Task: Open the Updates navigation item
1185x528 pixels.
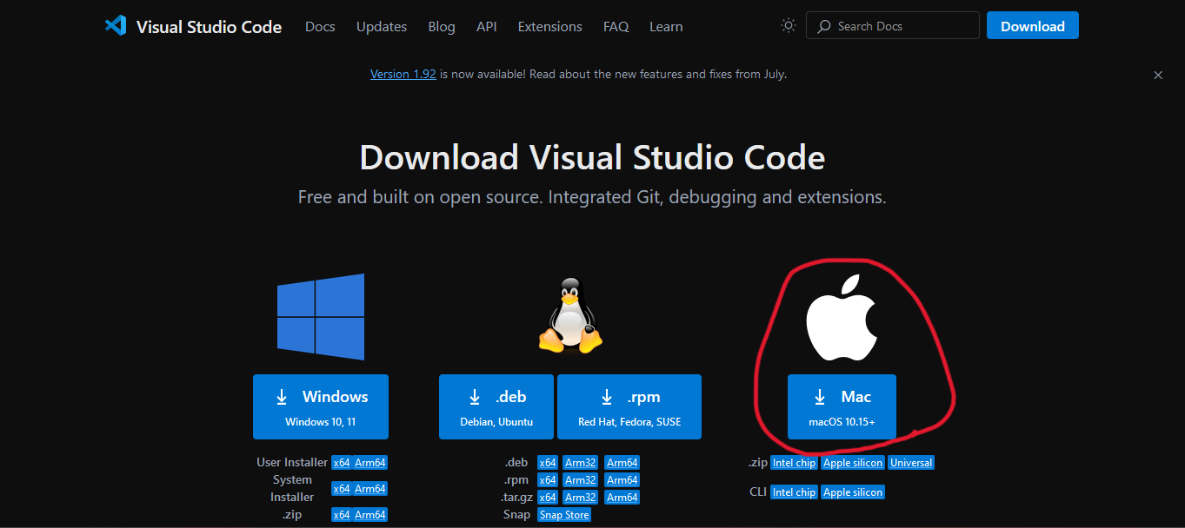Action: click(x=382, y=26)
